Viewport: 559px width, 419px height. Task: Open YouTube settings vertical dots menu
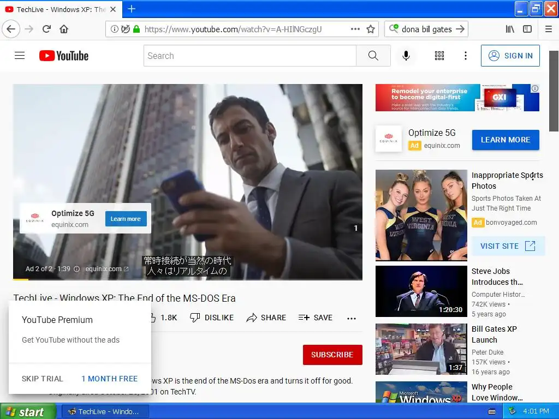click(465, 56)
